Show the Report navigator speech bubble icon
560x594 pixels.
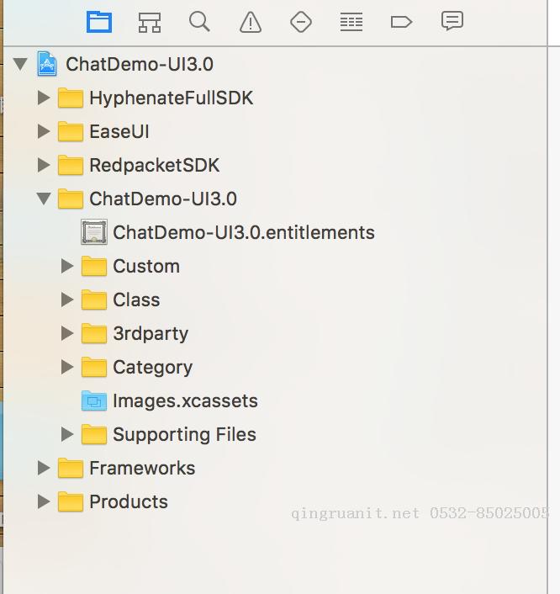point(452,21)
